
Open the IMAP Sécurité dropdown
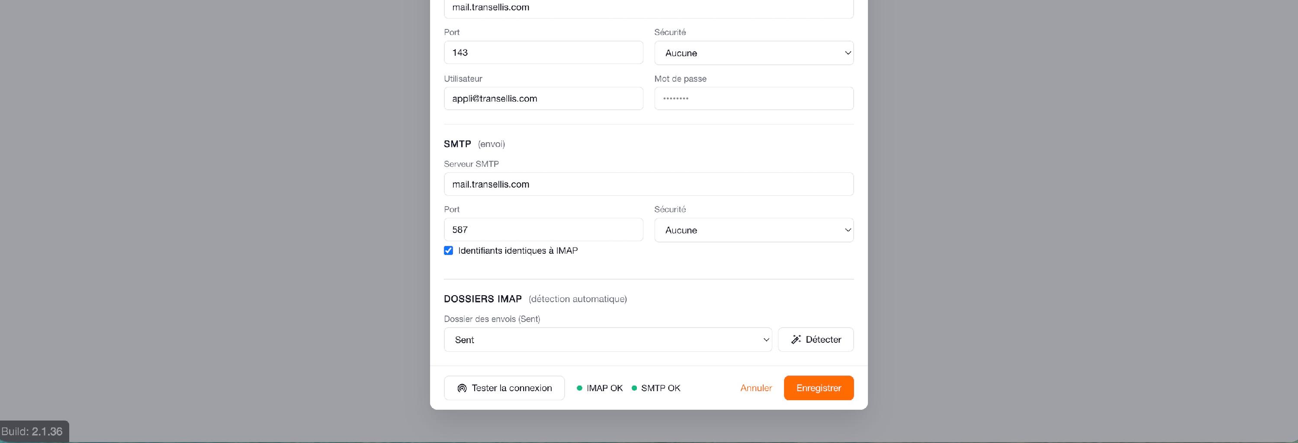754,53
